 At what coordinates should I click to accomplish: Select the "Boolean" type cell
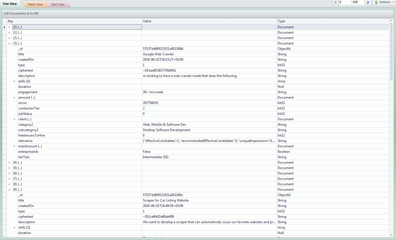click(284, 152)
